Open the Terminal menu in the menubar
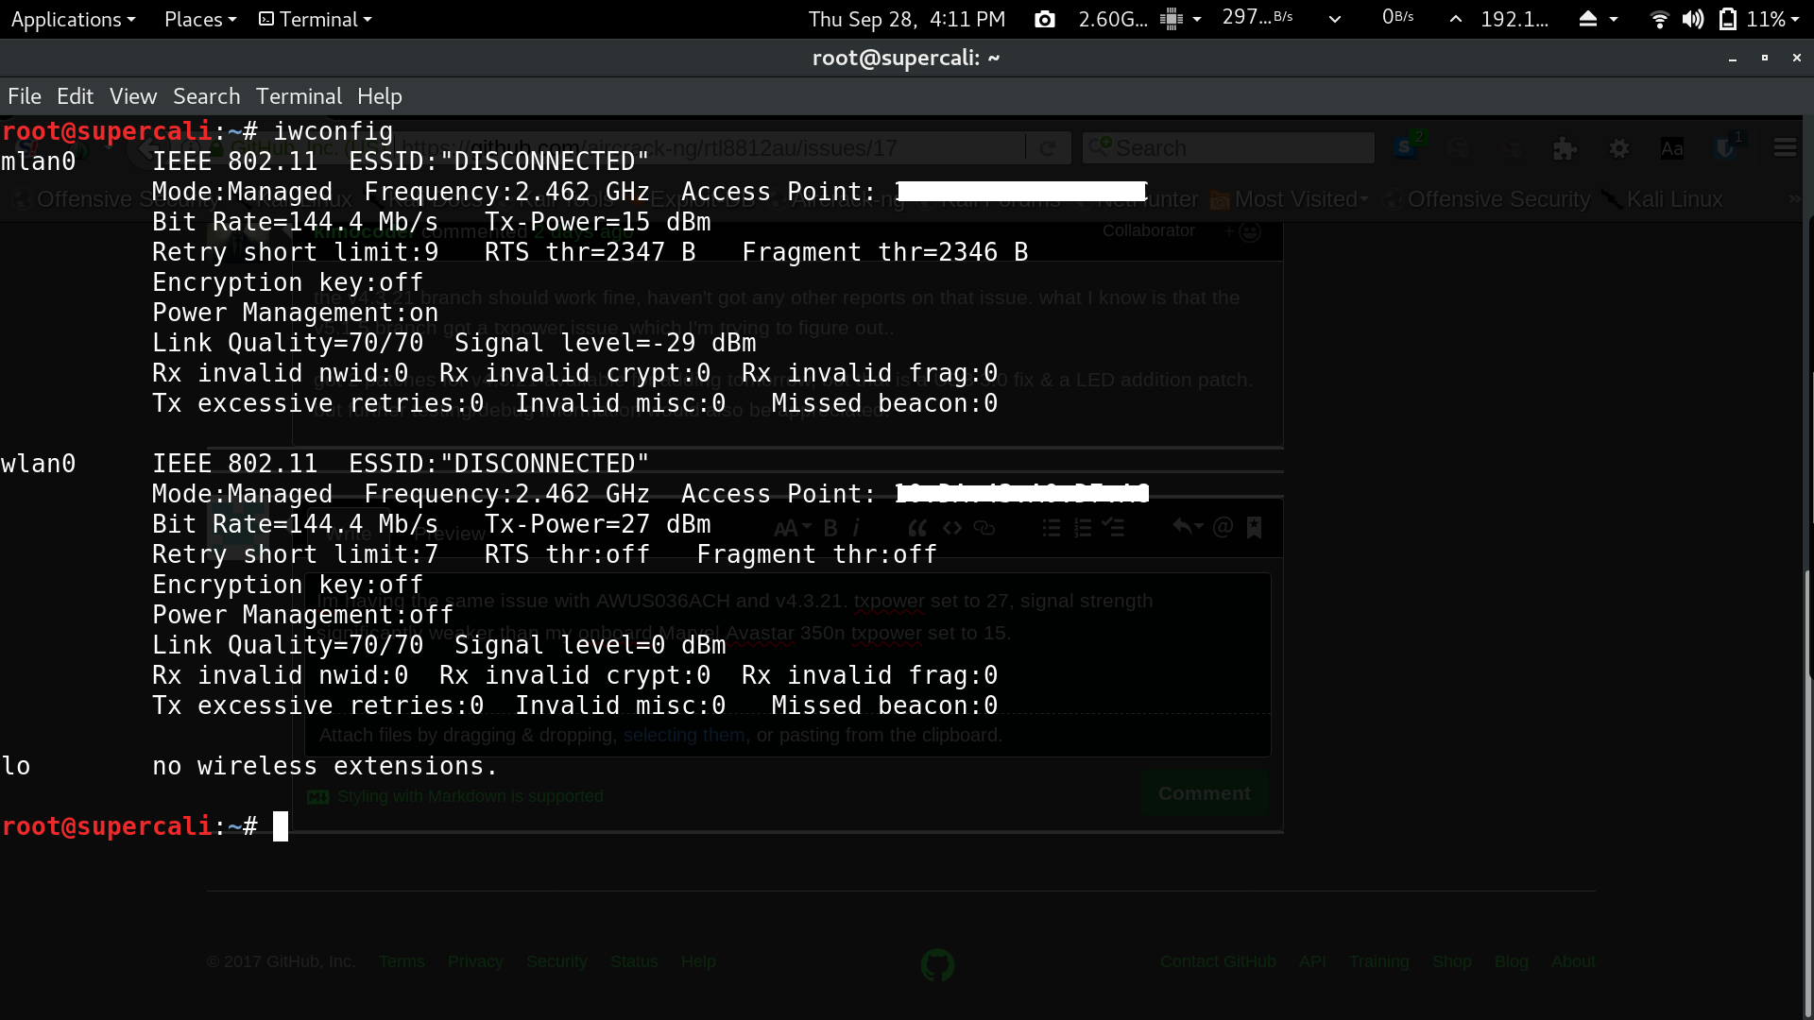Screen dimensions: 1814x1020 click(299, 96)
